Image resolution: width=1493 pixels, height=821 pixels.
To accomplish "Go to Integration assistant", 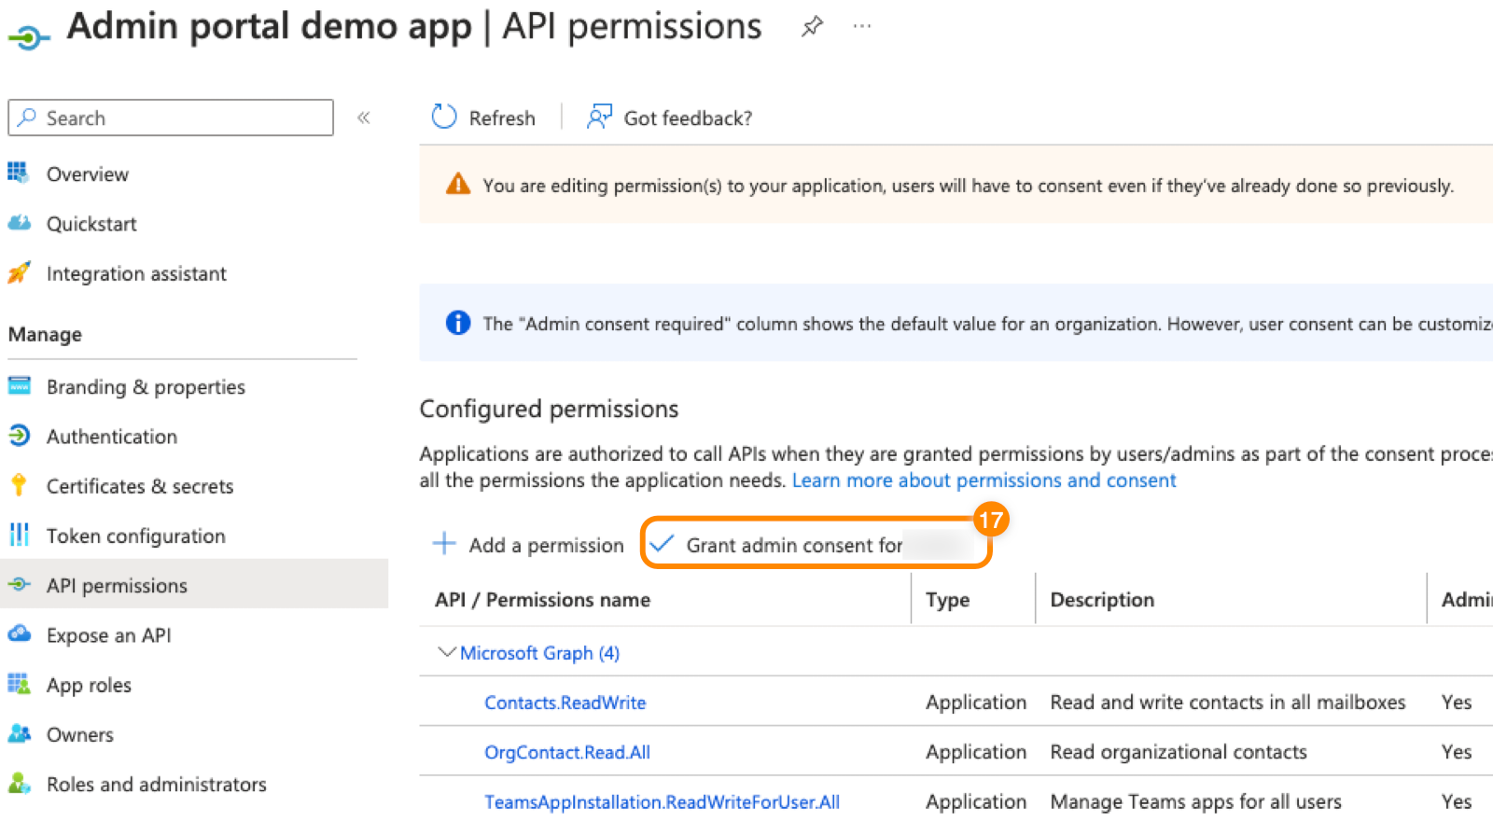I will click(x=136, y=273).
